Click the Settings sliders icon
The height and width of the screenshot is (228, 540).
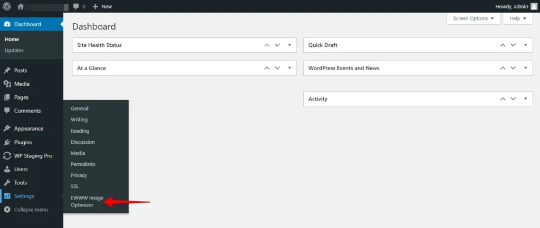(x=7, y=196)
